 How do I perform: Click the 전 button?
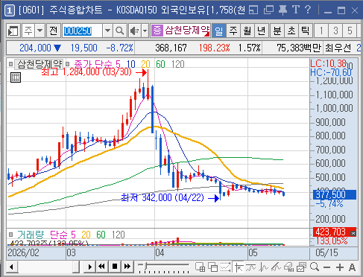53,31
